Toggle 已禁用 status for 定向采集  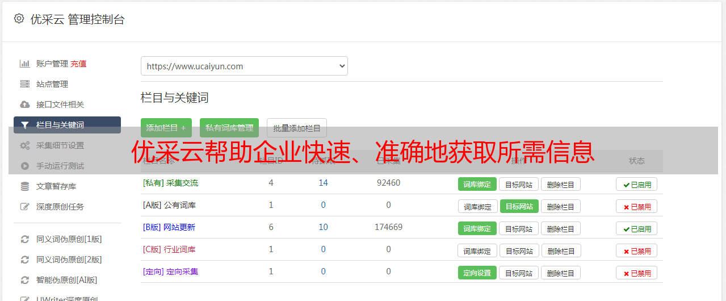pyautogui.click(x=637, y=273)
